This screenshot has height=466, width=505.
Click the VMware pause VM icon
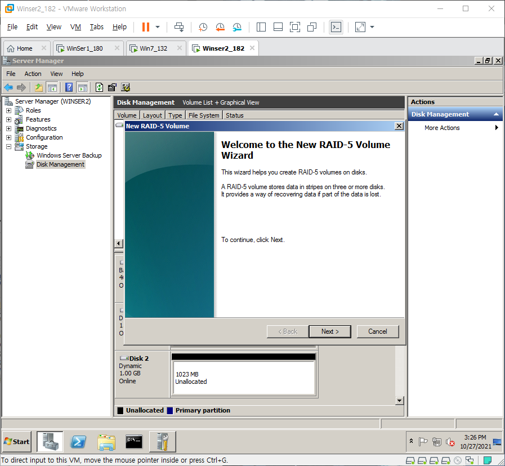click(146, 27)
